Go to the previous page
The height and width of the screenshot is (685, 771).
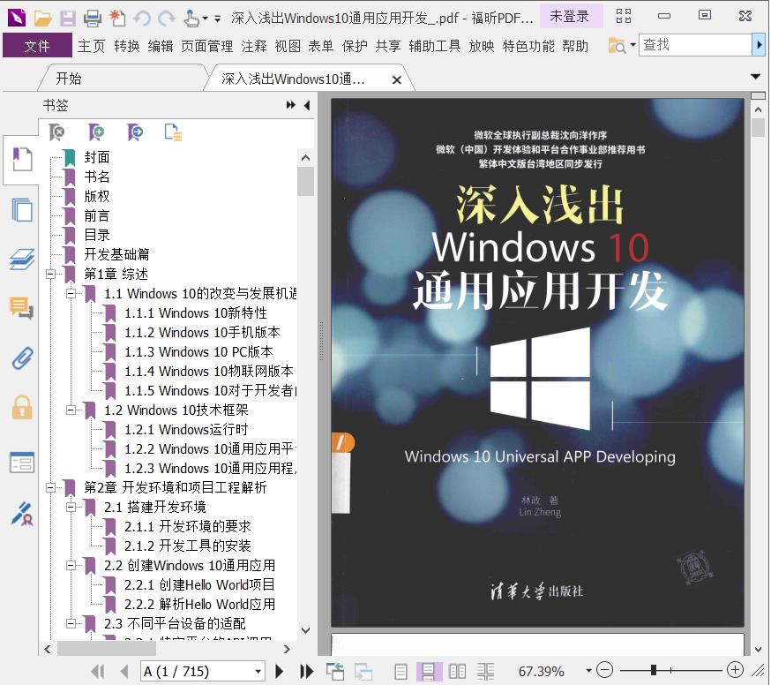(124, 671)
